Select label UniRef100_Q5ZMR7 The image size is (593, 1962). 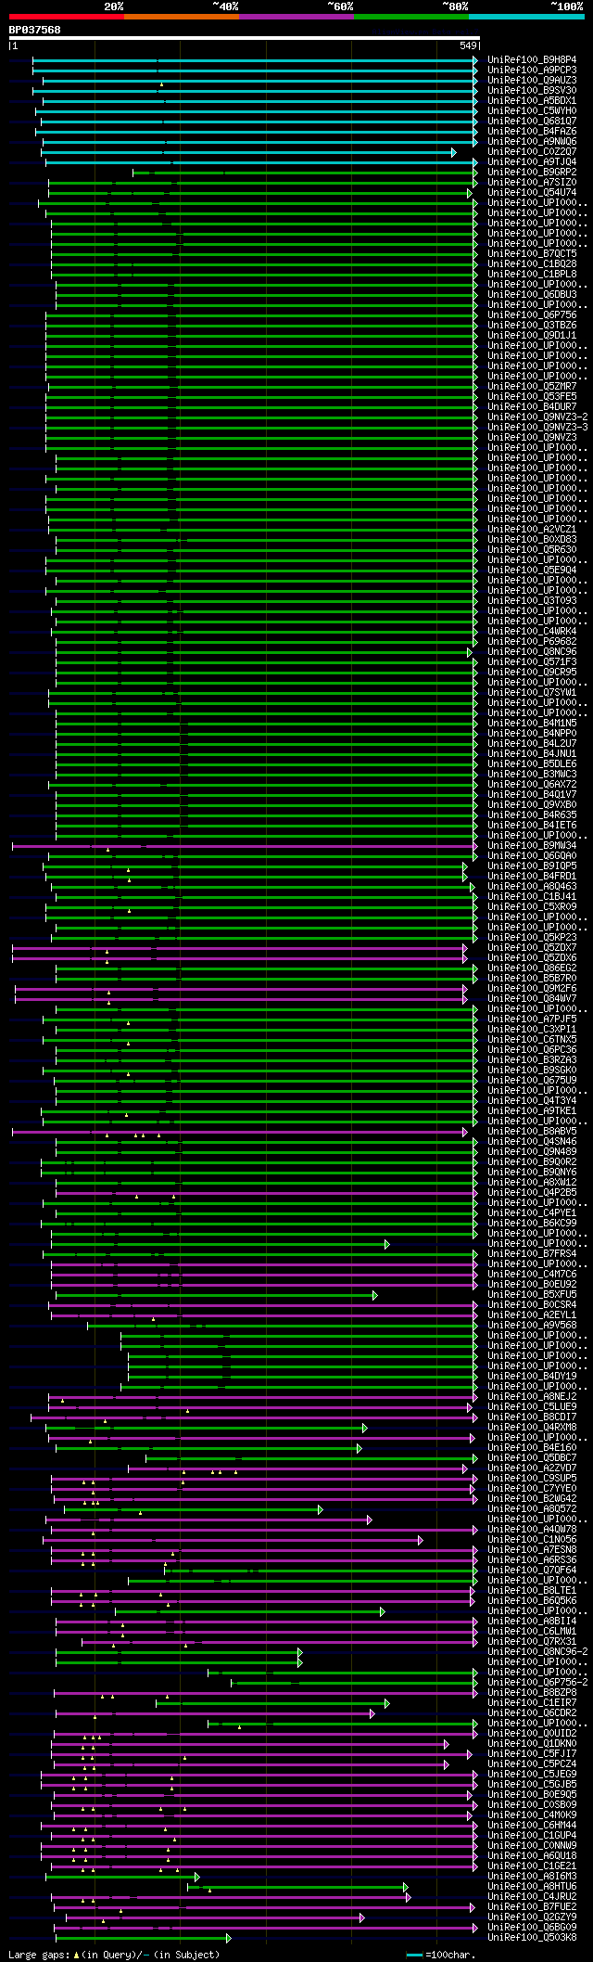point(532,387)
